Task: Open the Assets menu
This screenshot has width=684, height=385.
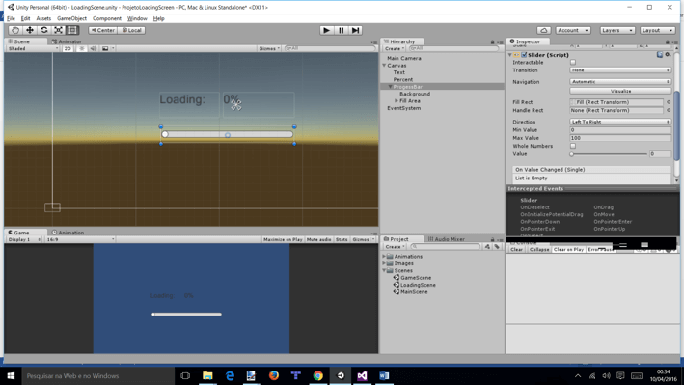Action: point(43,18)
